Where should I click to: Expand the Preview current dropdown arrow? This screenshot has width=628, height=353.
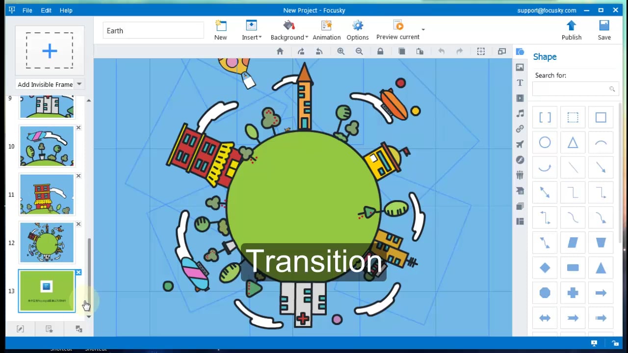point(423,29)
